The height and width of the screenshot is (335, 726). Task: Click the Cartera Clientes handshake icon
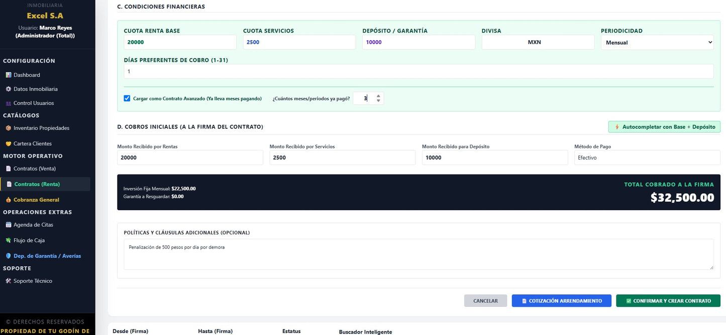[8, 144]
